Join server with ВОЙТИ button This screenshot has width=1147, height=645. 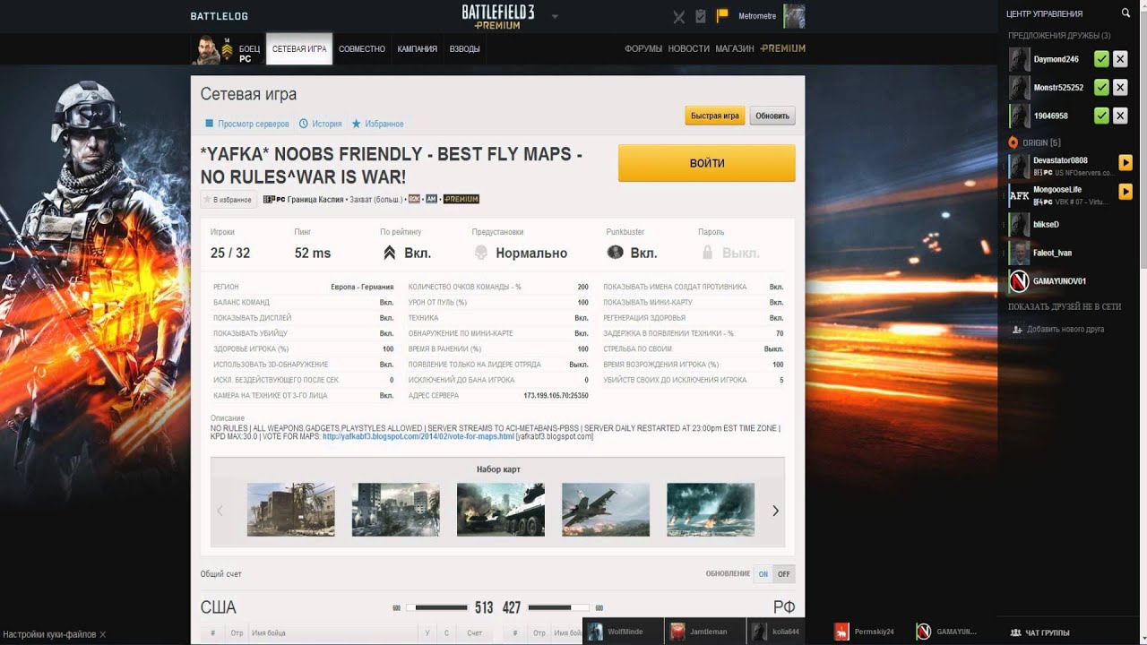[x=707, y=163]
